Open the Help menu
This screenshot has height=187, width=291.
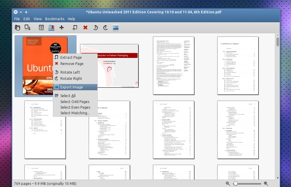(71, 19)
